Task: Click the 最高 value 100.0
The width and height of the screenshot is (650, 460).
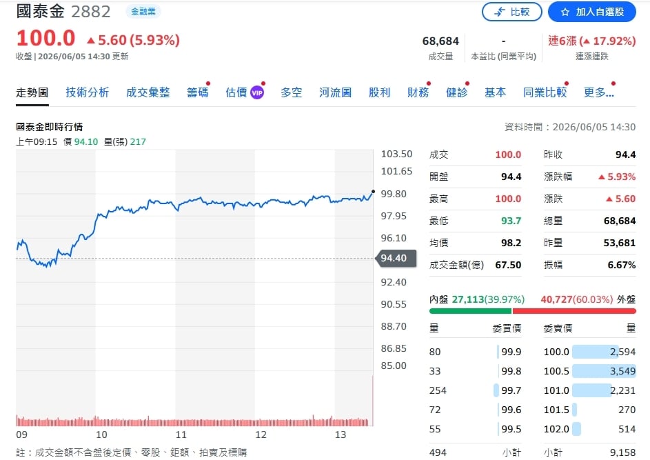Action: [508, 199]
